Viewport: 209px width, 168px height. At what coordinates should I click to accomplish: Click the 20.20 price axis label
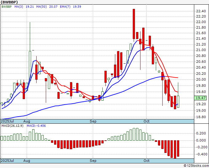point(201,74)
